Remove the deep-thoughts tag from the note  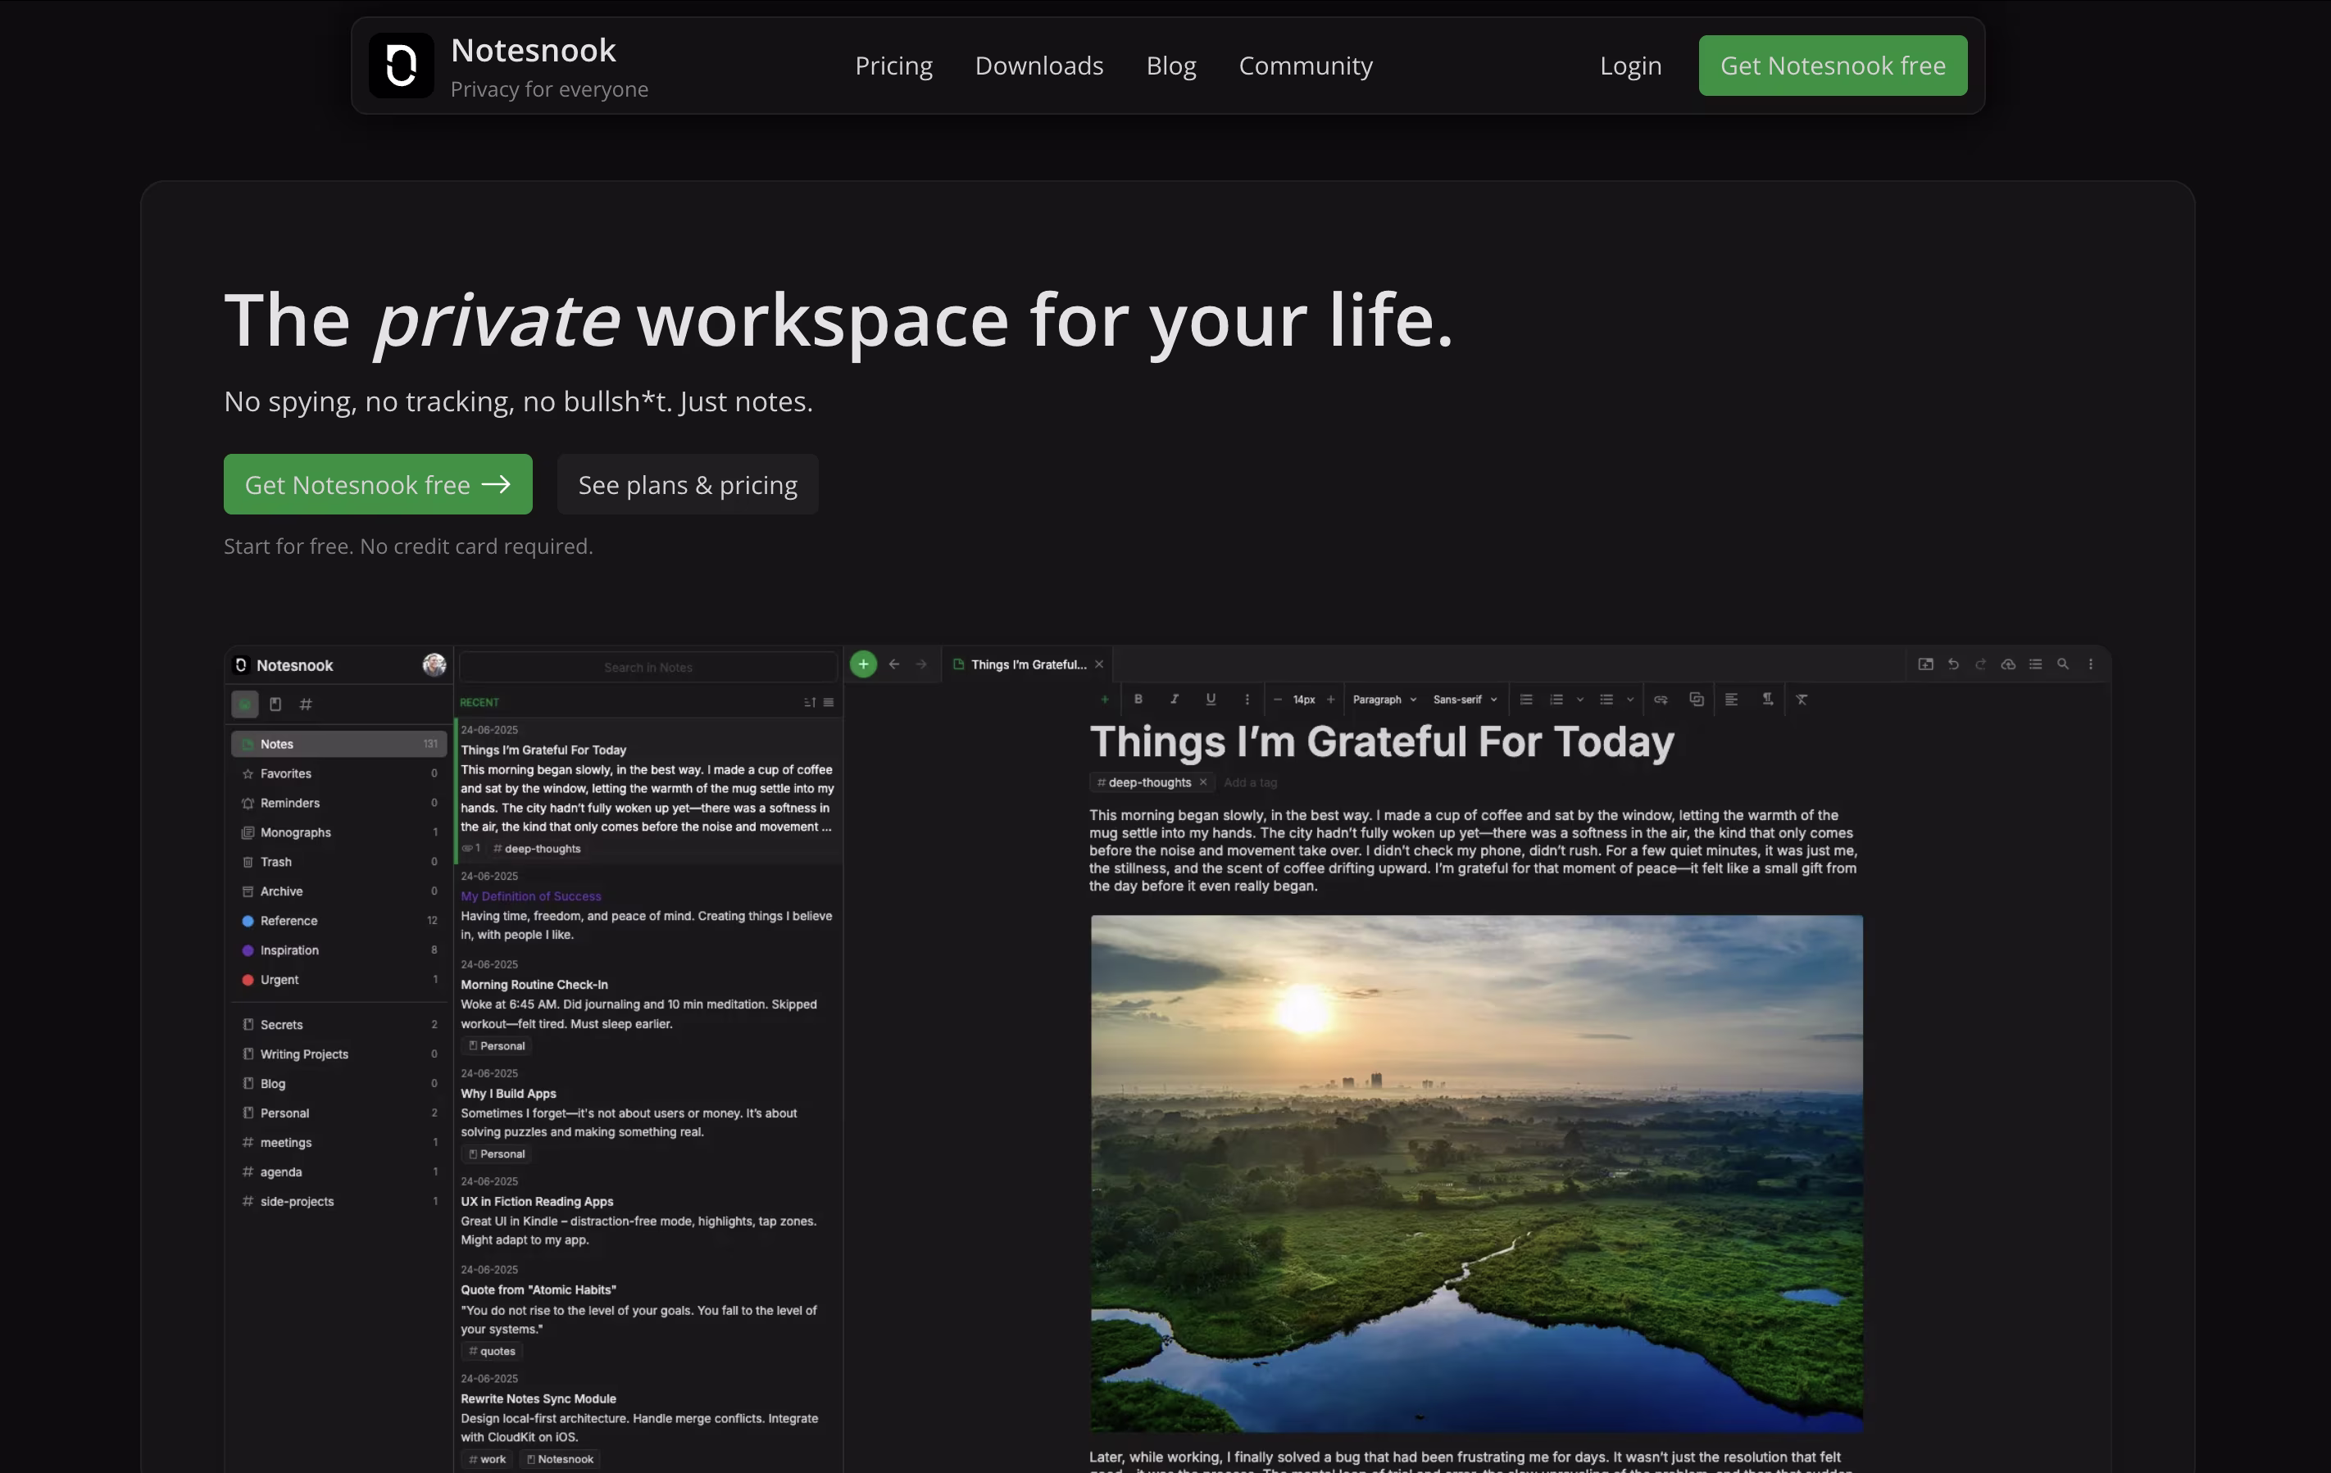[x=1203, y=782]
